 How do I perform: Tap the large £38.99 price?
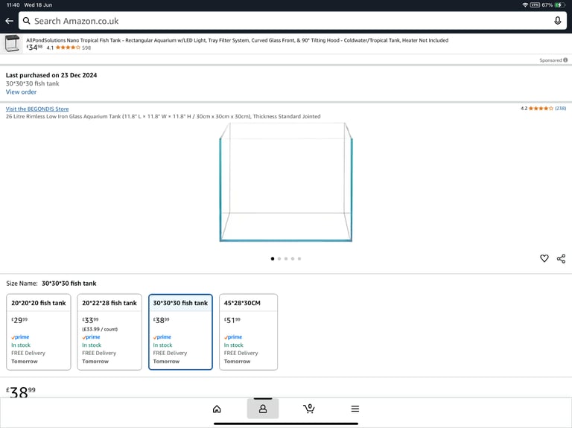21,392
